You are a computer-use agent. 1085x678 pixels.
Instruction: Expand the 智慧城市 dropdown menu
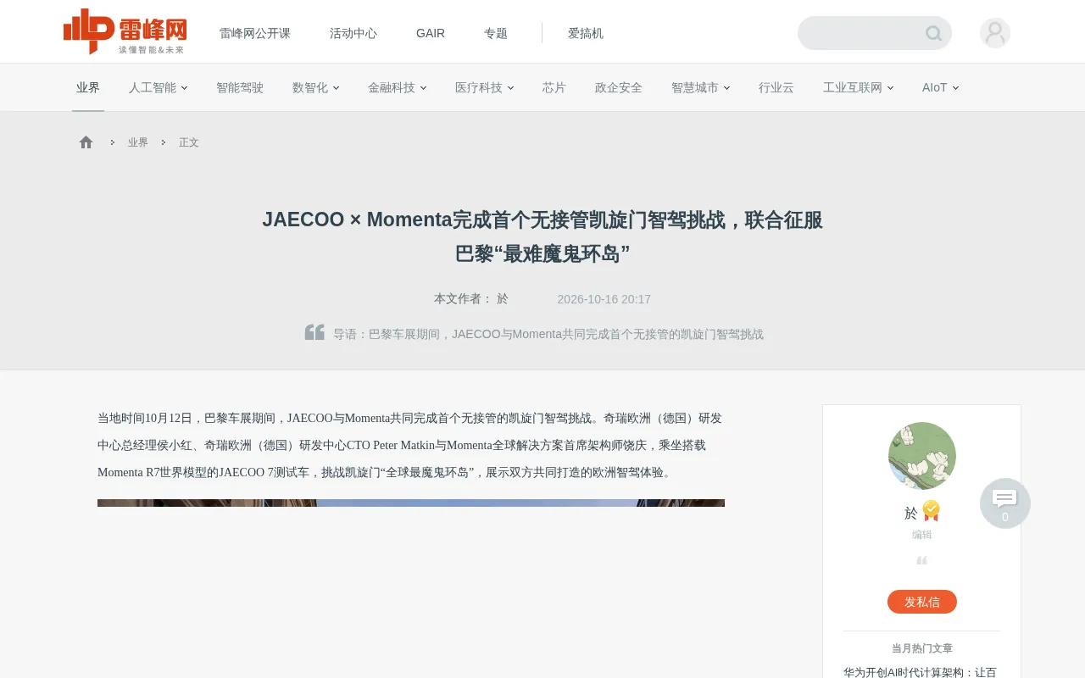coord(700,87)
